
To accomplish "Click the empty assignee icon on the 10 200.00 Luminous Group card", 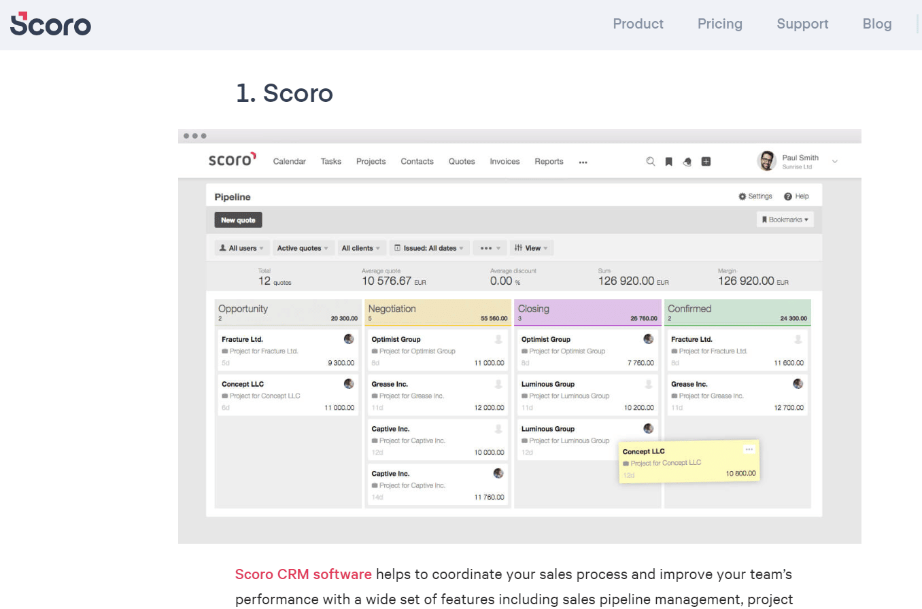I will click(649, 383).
